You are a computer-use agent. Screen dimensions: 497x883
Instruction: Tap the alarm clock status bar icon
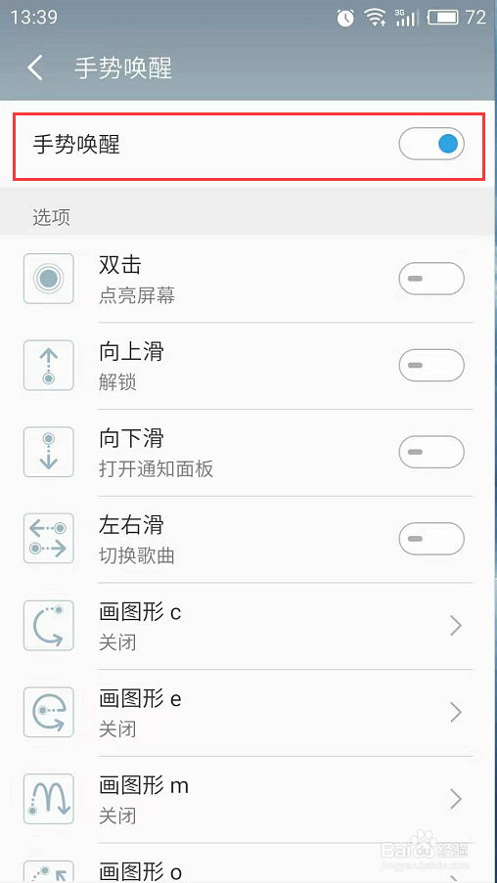tap(344, 18)
